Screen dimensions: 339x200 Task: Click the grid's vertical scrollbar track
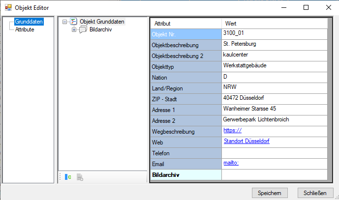tap(330, 99)
